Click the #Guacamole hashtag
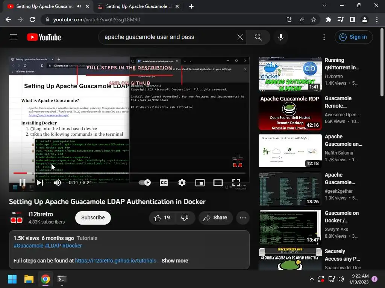This screenshot has height=288, width=385. (x=29, y=246)
